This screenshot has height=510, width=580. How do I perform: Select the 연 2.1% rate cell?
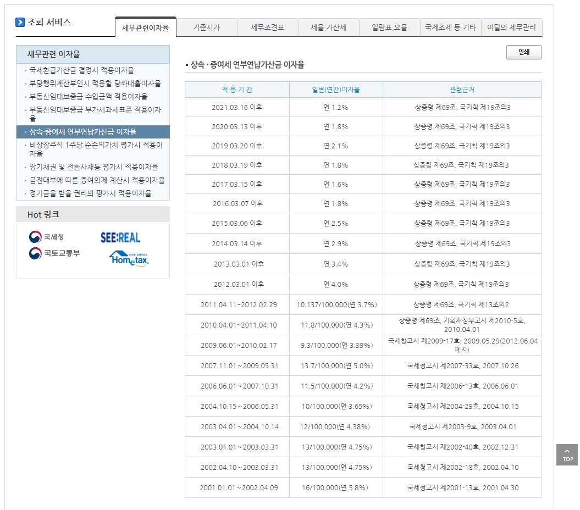coord(336,146)
